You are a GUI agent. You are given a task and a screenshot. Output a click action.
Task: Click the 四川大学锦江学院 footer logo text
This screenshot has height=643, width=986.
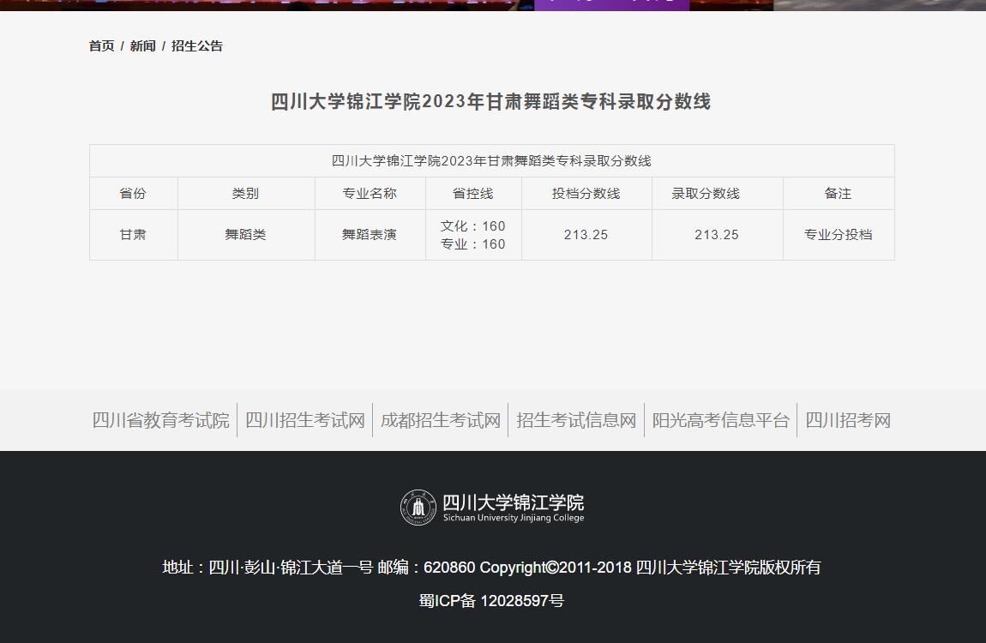(x=513, y=503)
